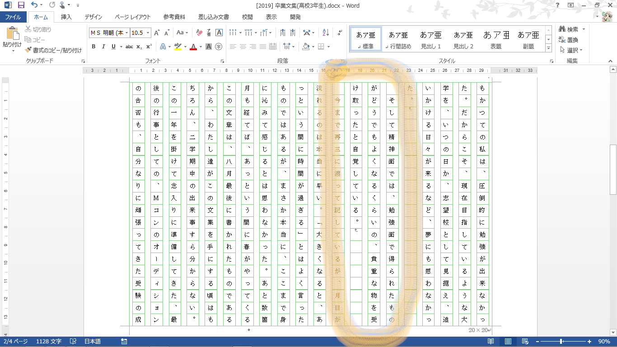Expand the font color dropdown arrow

[x=200, y=47]
